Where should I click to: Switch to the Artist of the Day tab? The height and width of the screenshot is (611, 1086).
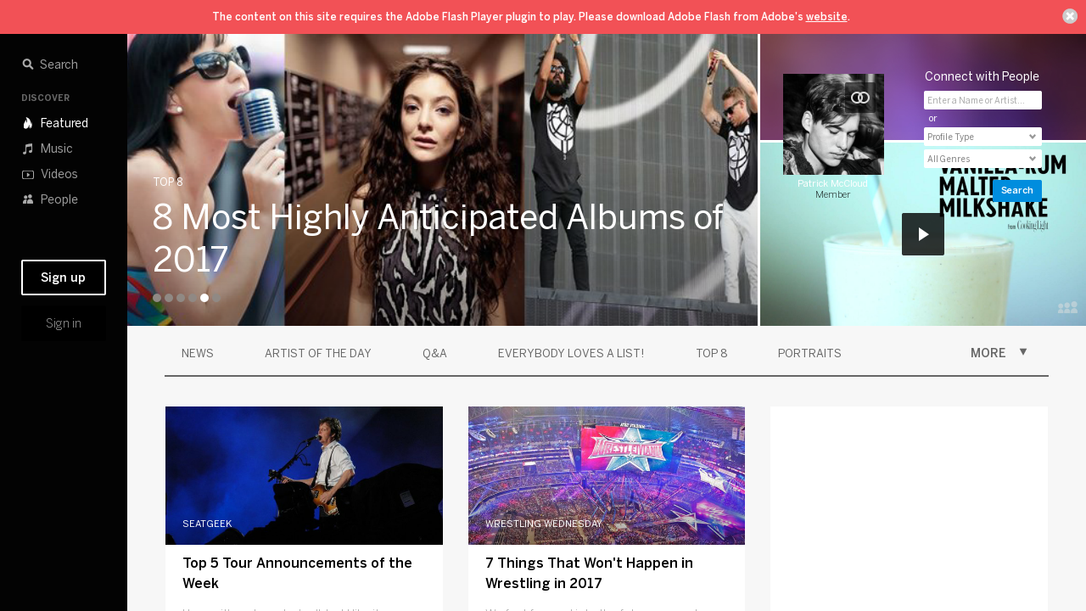[x=318, y=353]
